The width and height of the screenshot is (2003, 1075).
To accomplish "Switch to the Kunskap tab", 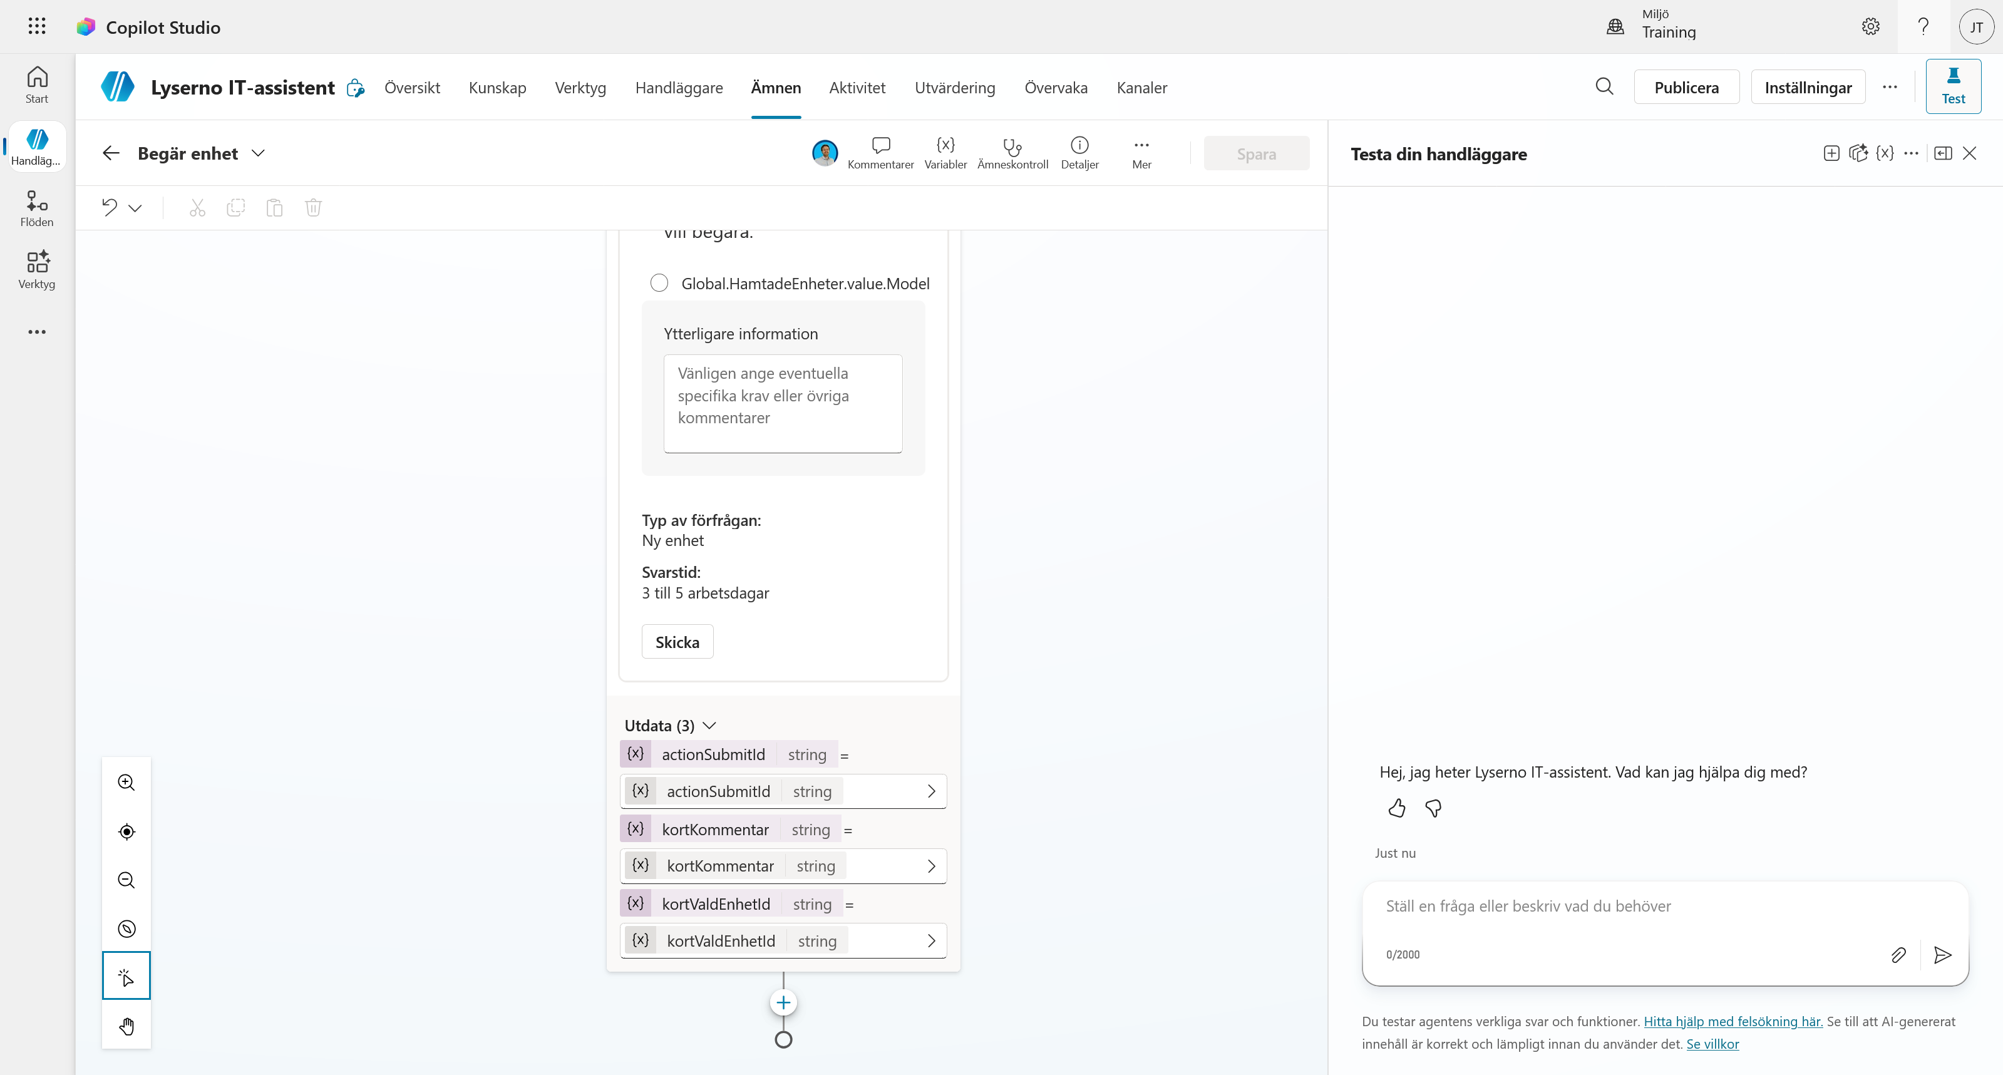I will (498, 87).
